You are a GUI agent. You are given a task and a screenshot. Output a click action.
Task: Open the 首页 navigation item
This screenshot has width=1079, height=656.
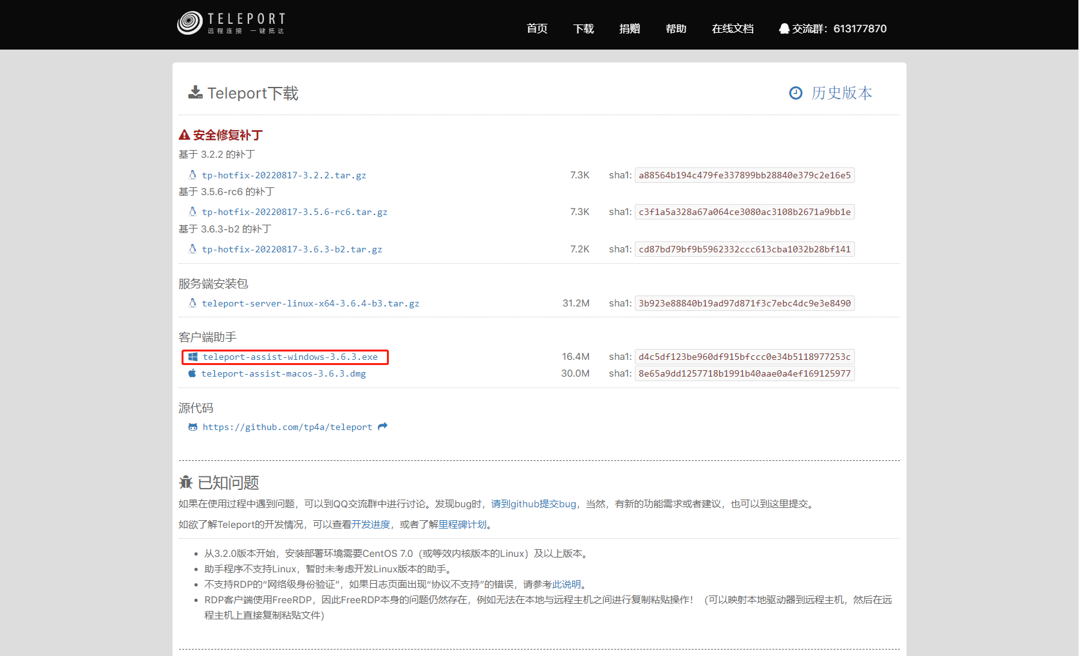pos(537,28)
